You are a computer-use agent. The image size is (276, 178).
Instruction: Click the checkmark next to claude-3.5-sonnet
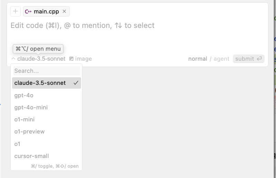[76, 83]
